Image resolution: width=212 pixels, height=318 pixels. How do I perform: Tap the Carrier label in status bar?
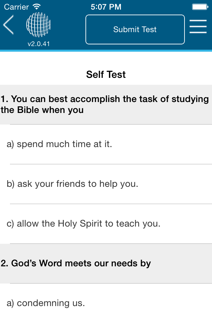tap(17, 7)
